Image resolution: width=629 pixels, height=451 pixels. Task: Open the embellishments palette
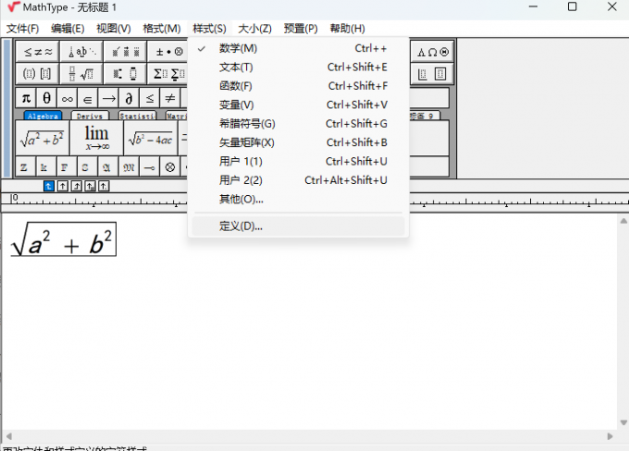click(125, 52)
